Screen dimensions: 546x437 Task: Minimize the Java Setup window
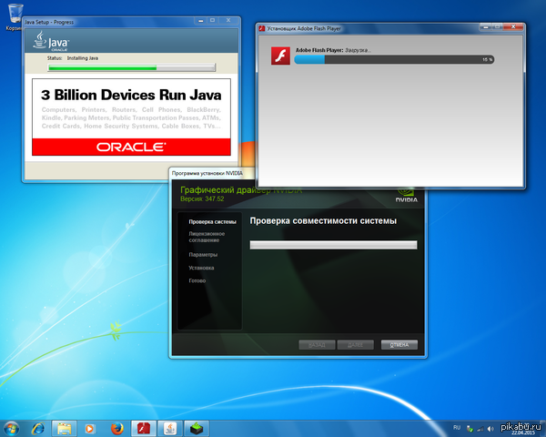(x=200, y=21)
